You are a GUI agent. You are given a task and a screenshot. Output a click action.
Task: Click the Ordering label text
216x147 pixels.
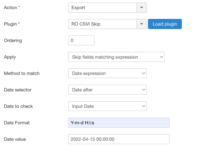coord(13,41)
